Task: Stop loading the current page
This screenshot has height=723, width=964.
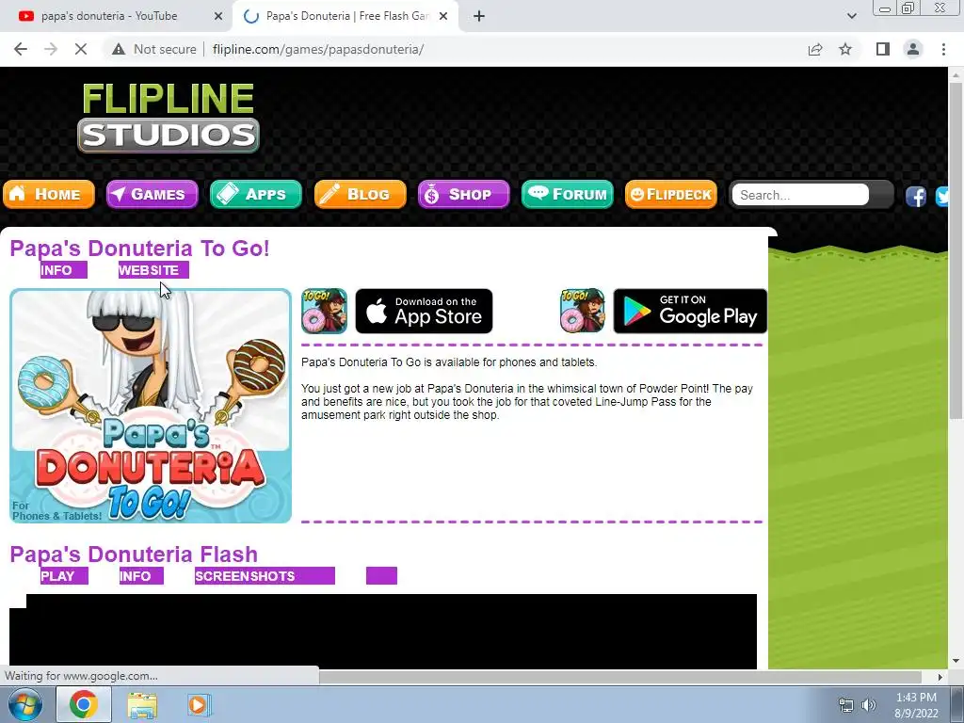Action: pyautogui.click(x=81, y=49)
